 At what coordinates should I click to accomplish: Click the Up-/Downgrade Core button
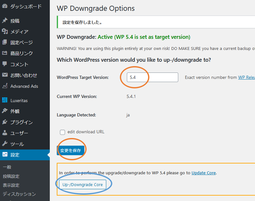(x=82, y=184)
